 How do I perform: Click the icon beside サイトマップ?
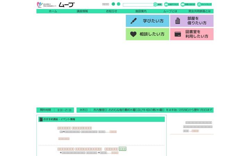pyautogui.click(x=199, y=5)
